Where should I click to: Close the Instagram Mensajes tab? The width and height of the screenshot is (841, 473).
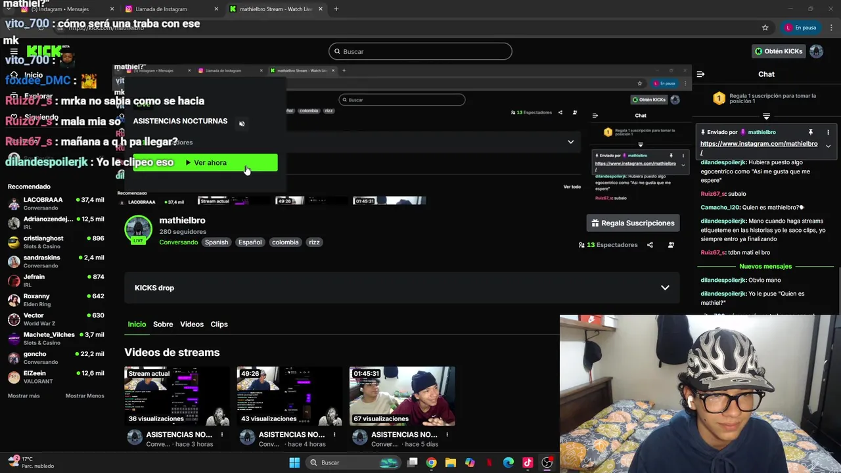click(x=112, y=9)
